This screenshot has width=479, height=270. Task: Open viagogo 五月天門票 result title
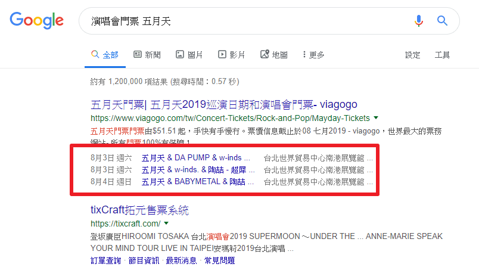(x=224, y=104)
